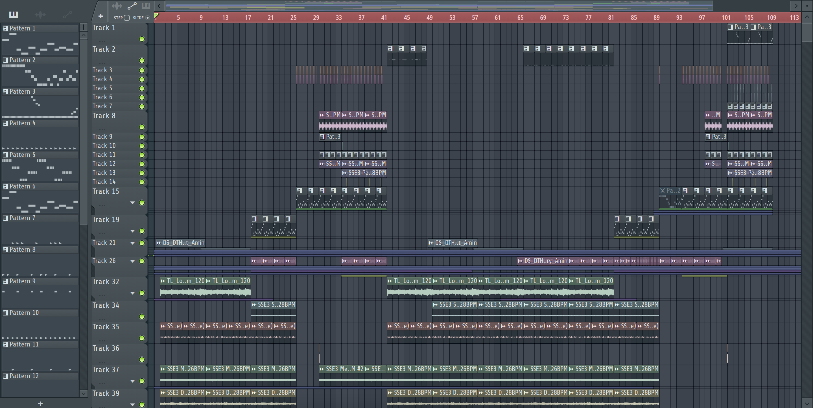Toggle the Track 32 group arrow
This screenshot has height=408, width=813.
[x=133, y=293]
